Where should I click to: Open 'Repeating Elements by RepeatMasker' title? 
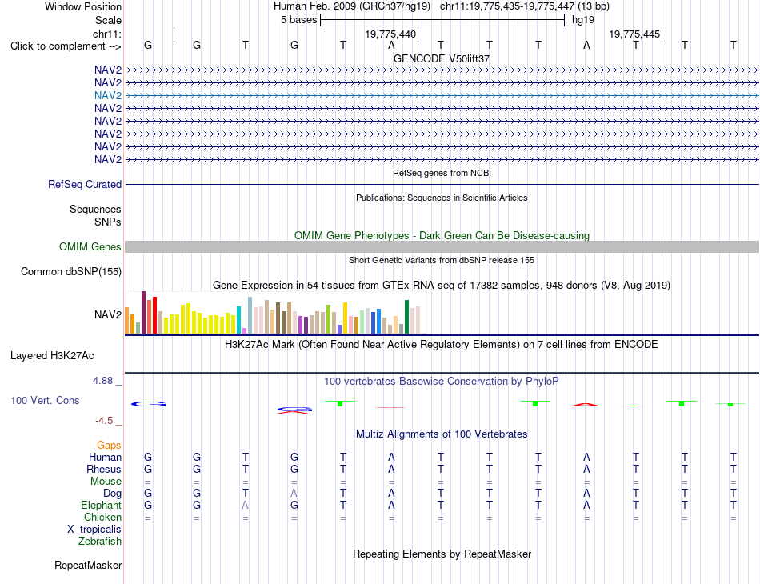(x=442, y=554)
